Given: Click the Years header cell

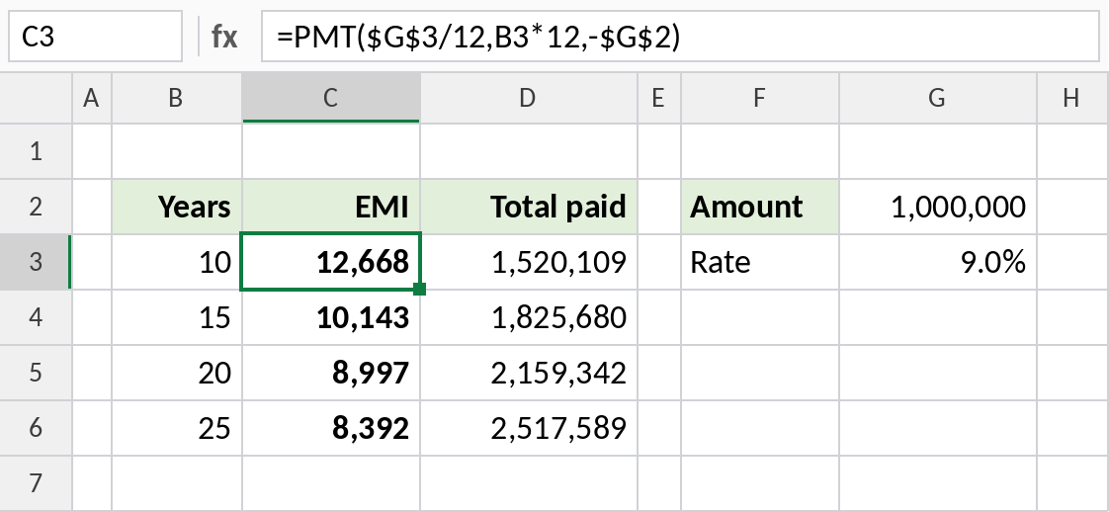Looking at the screenshot, I should [x=177, y=207].
